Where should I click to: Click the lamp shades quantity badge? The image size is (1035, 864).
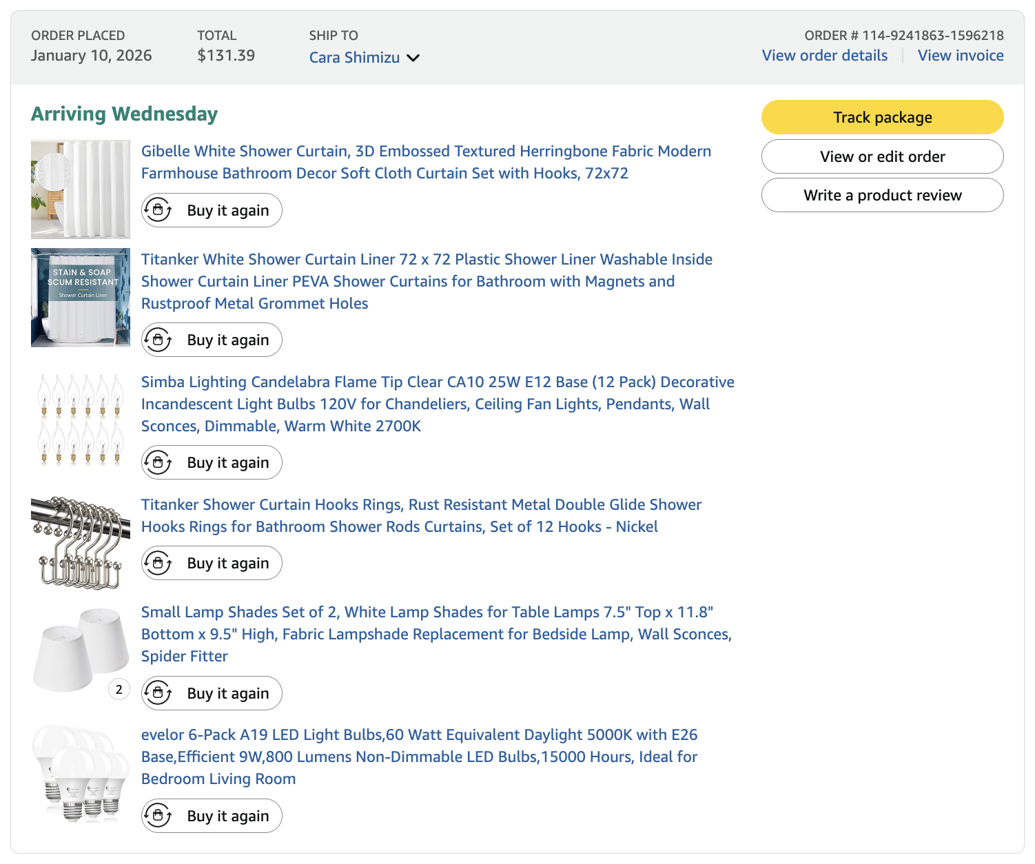(119, 689)
